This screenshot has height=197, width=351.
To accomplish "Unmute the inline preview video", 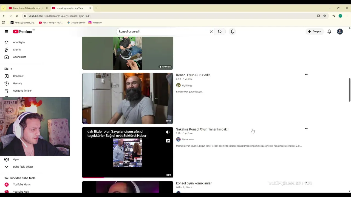I will coord(168,132).
